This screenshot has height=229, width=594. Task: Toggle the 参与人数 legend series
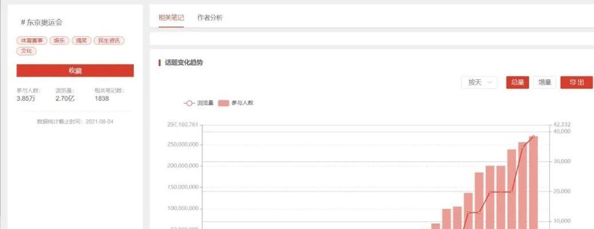pos(236,102)
